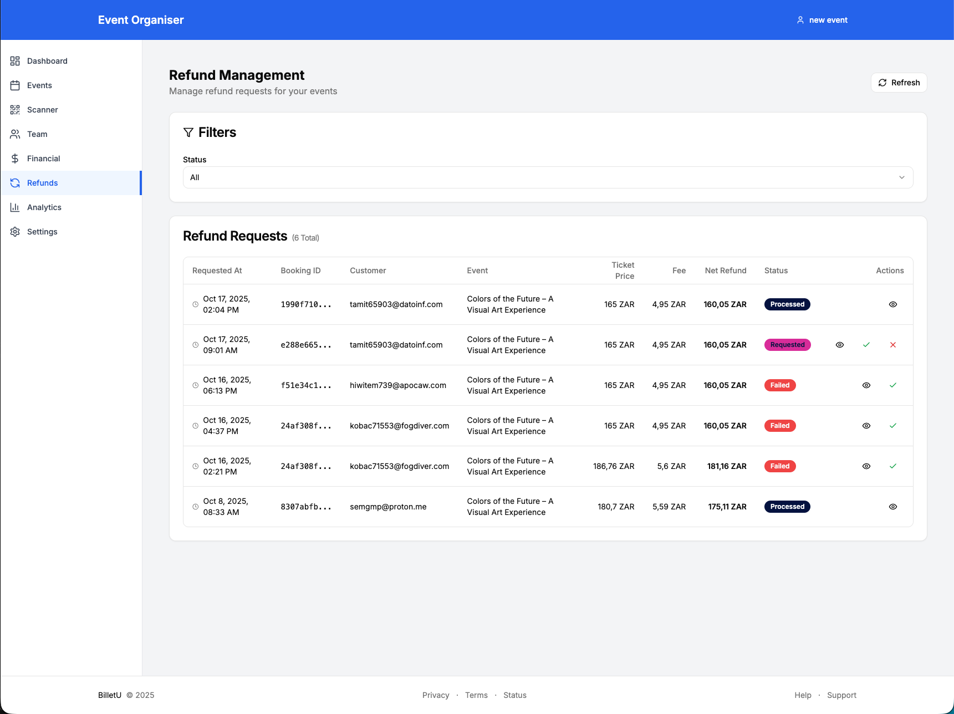View details of f51e34c1 failed refund
Image resolution: width=954 pixels, height=714 pixels.
(866, 385)
